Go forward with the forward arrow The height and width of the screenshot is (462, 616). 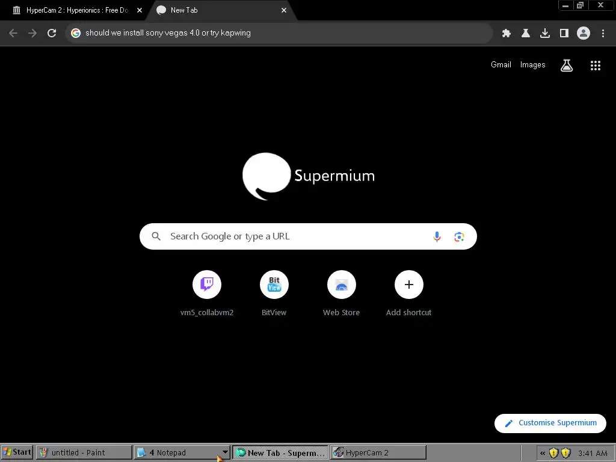(x=32, y=33)
